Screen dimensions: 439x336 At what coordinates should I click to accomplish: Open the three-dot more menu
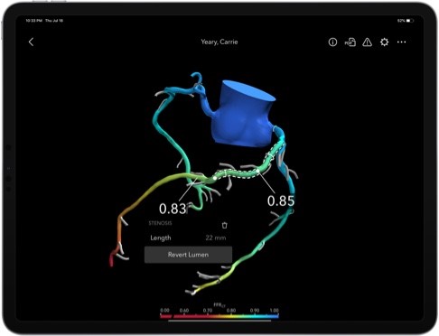401,42
